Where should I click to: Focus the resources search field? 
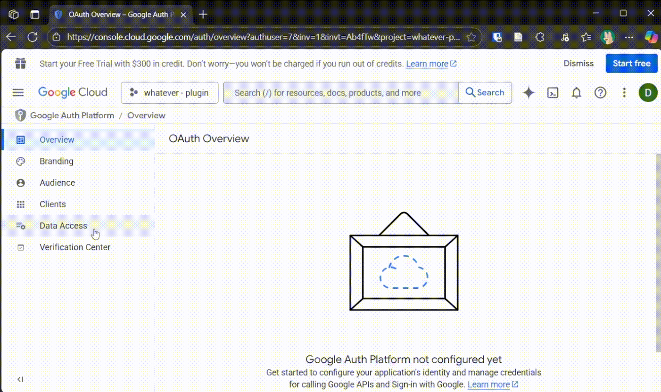(x=341, y=93)
